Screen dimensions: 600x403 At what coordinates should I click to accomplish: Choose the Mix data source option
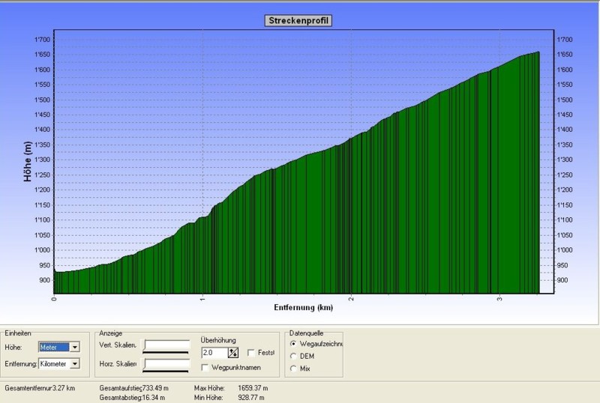(292, 368)
